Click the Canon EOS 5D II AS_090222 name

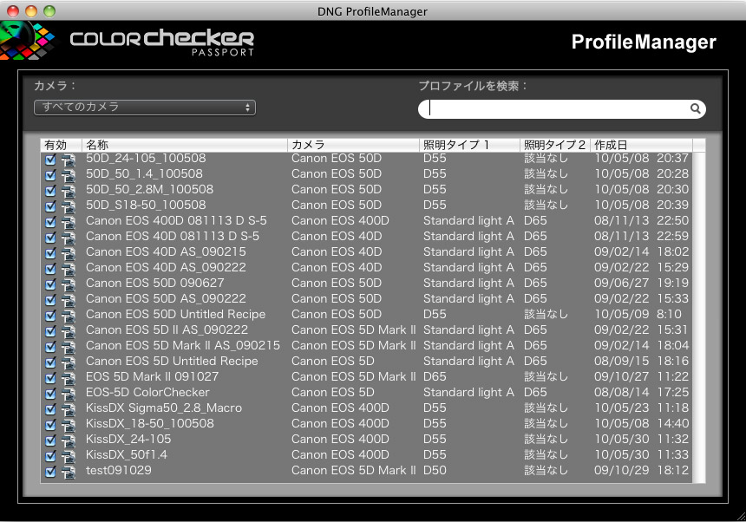click(167, 330)
